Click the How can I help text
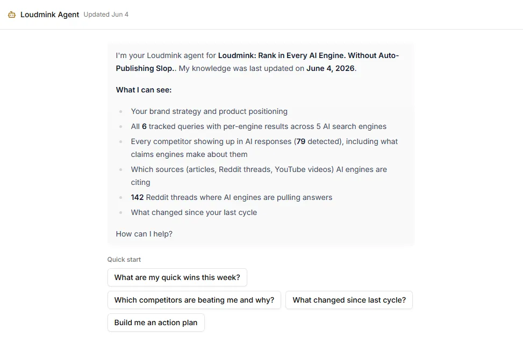523x344 pixels. (144, 234)
